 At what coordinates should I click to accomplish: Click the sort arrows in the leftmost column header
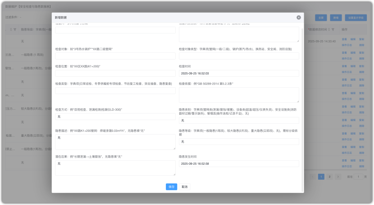[11, 29]
